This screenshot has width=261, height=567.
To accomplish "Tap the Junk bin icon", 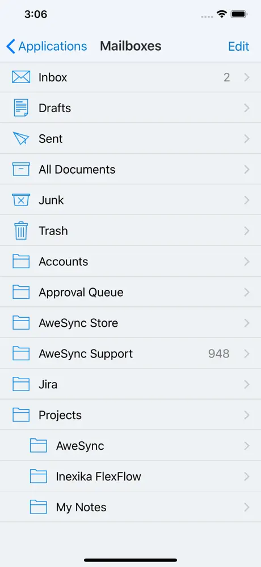I will coord(21,200).
